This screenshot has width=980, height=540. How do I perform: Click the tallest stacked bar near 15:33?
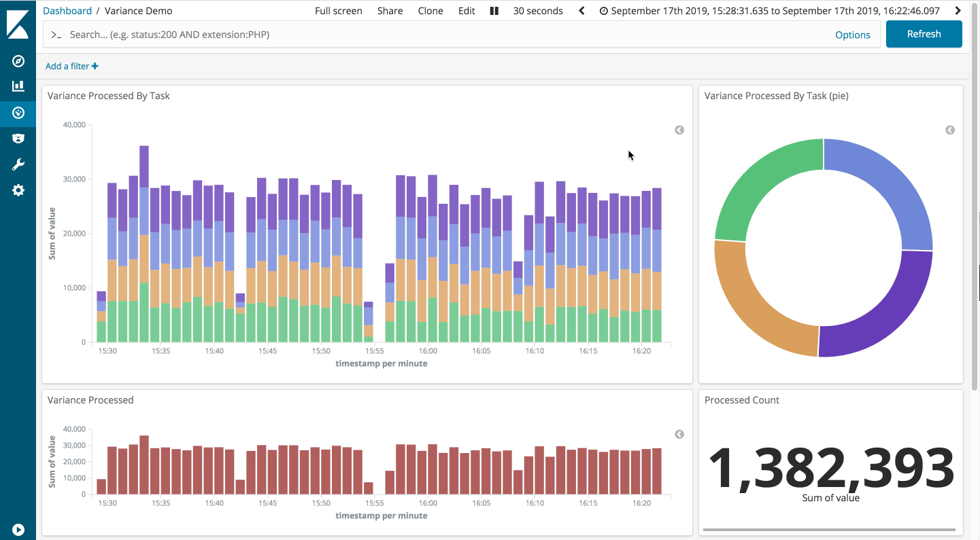point(144,244)
